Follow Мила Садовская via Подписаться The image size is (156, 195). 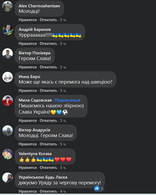67,100
